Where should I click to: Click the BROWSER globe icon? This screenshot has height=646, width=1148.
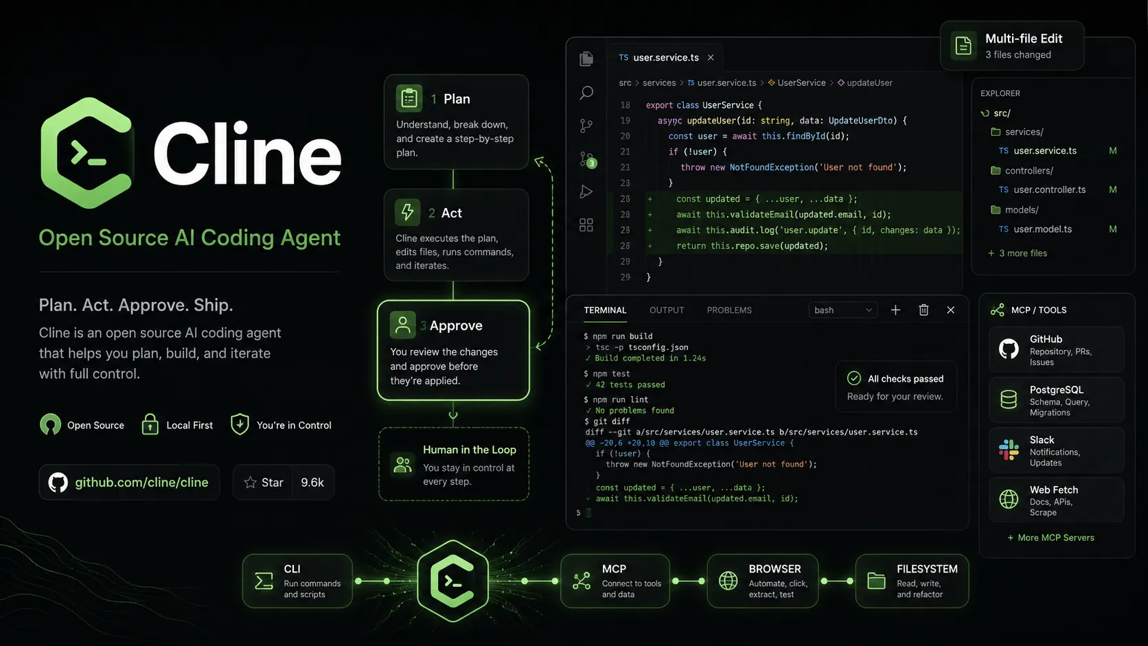coord(728,581)
